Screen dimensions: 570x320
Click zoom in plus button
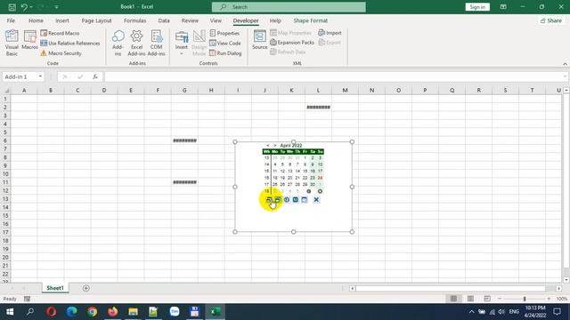[x=549, y=299]
